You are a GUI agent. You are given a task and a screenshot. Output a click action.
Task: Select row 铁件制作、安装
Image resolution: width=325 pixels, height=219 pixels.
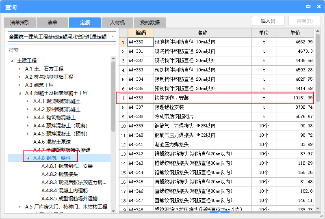point(217,98)
